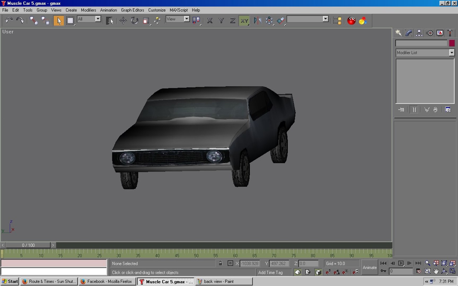Open the View reference coordinate dropdown
Viewport: 458px width, 286px height.
[x=187, y=19]
